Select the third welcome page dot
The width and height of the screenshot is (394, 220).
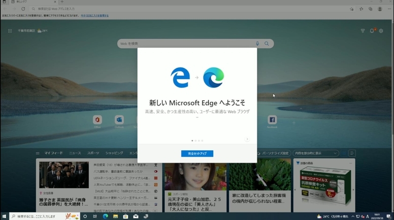click(199, 140)
